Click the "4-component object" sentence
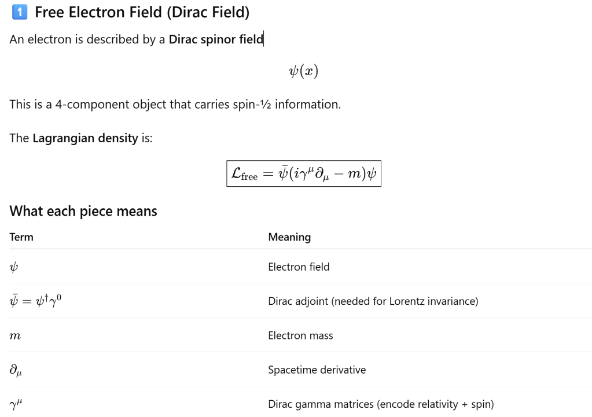 coord(175,105)
